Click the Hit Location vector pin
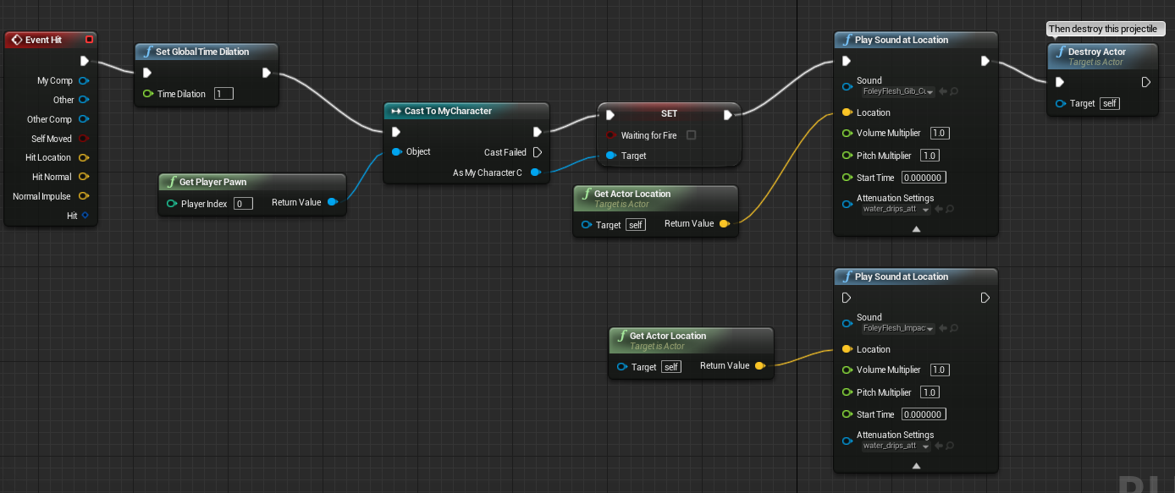 84,157
